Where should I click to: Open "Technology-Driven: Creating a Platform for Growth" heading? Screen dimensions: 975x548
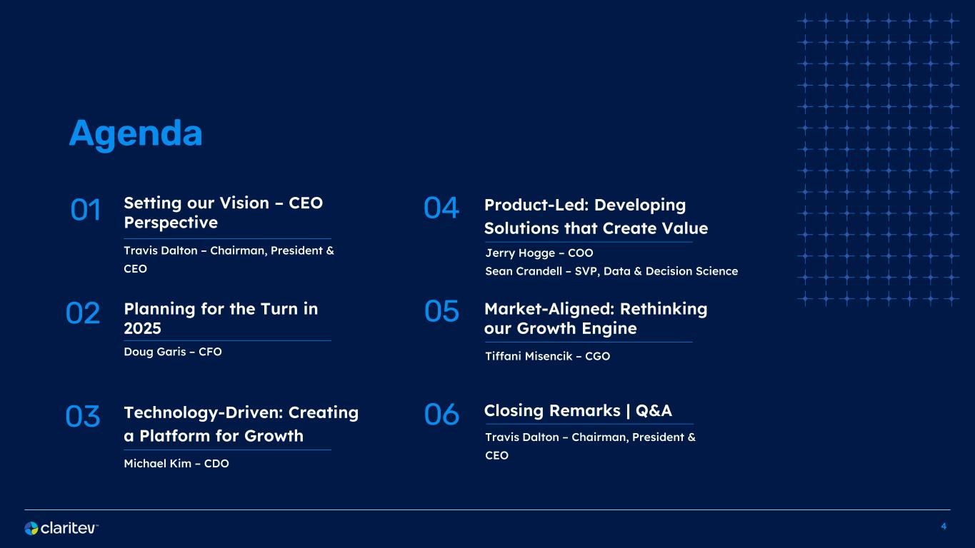241,424
